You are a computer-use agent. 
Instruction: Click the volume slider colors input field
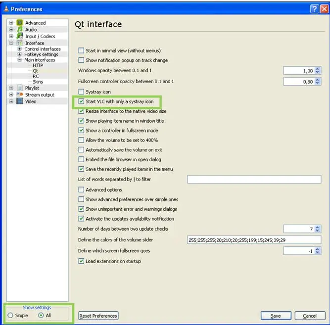[254, 240]
